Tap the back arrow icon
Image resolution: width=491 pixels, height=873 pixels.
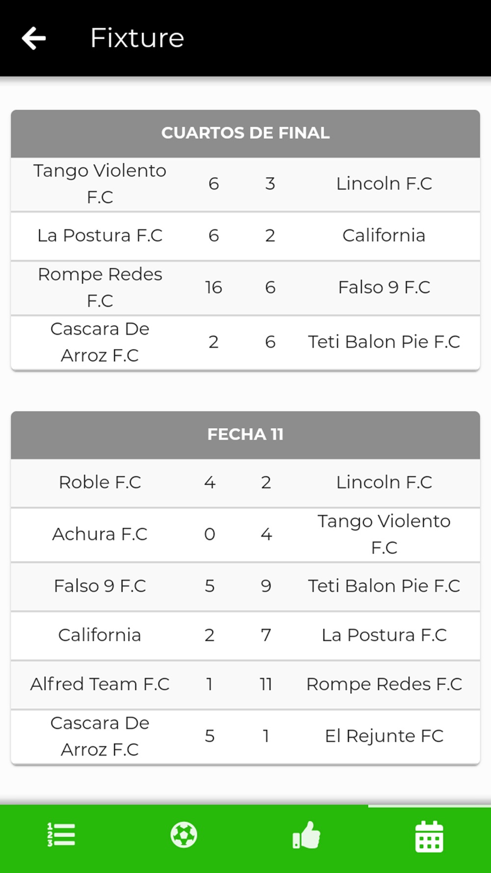[34, 38]
